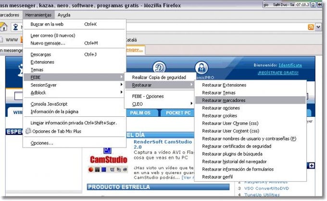
Task: Open Extensiones menu item
Action: coord(75,62)
